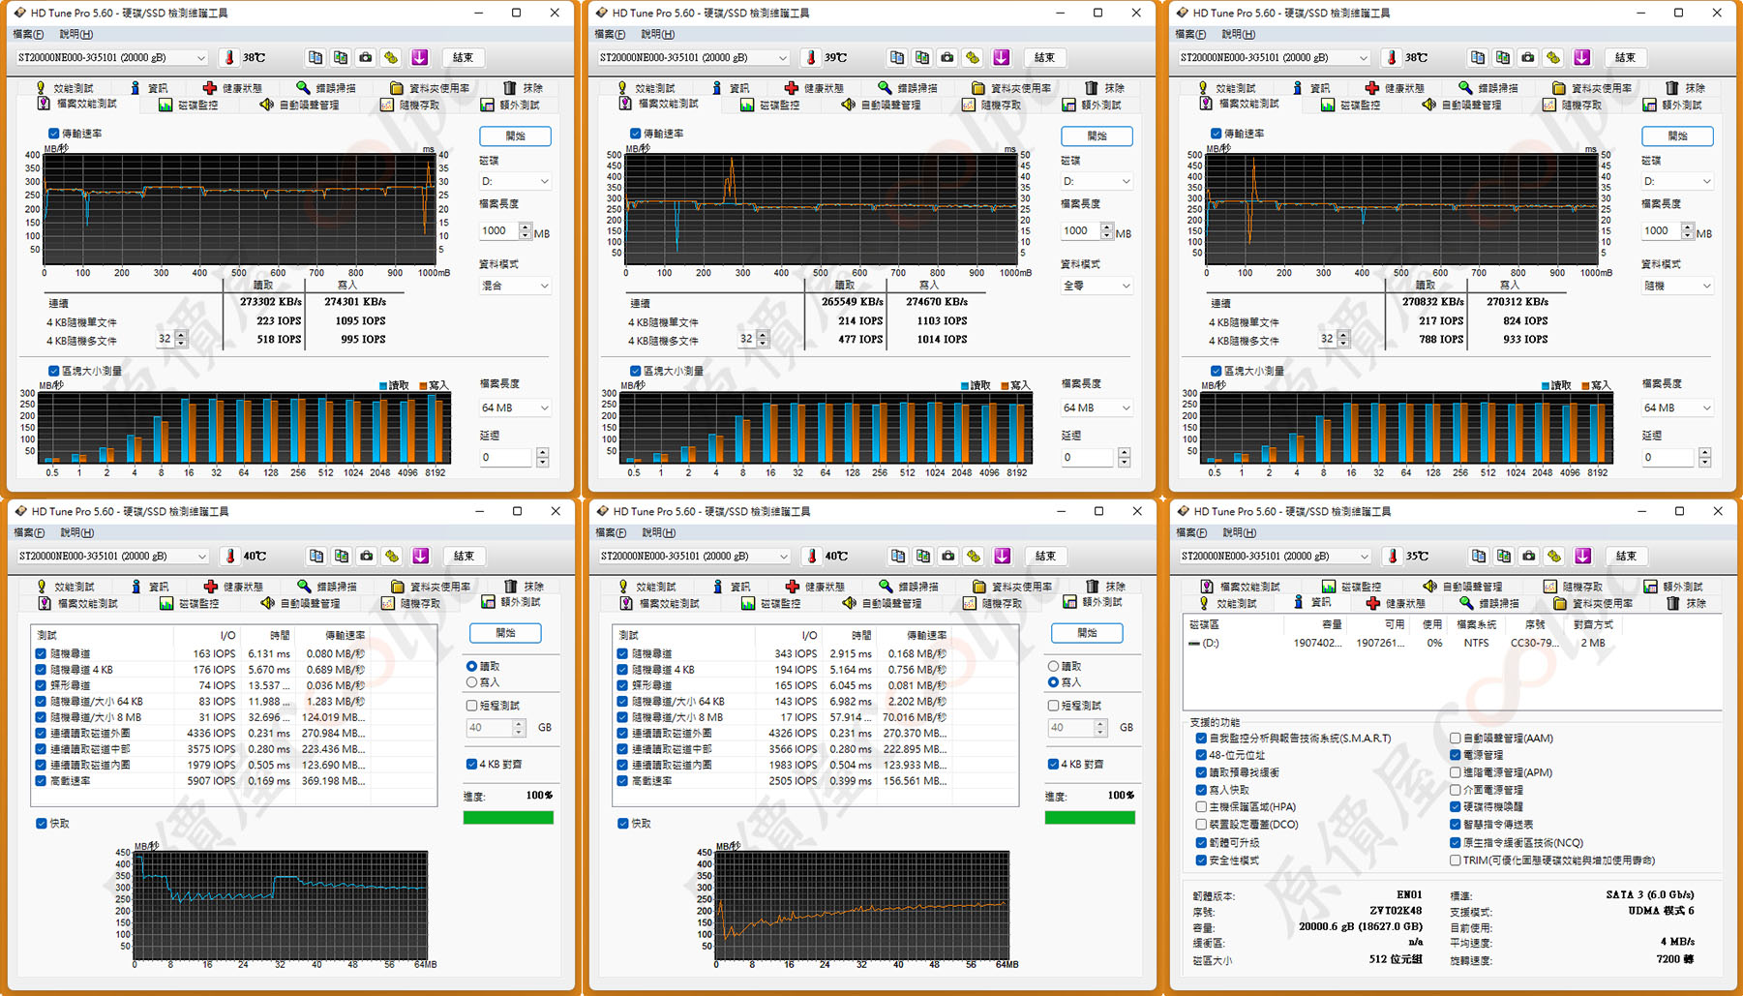The height and width of the screenshot is (996, 1743).
Task: Click the 1000 file length field in the top-left window
Action: [x=498, y=230]
